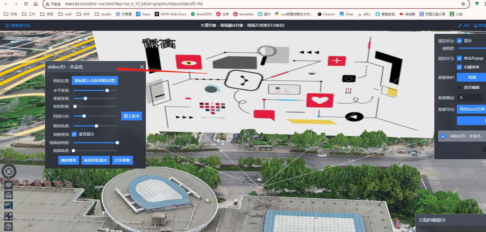
Task: Click the 图上选点 button
Action: 132,116
